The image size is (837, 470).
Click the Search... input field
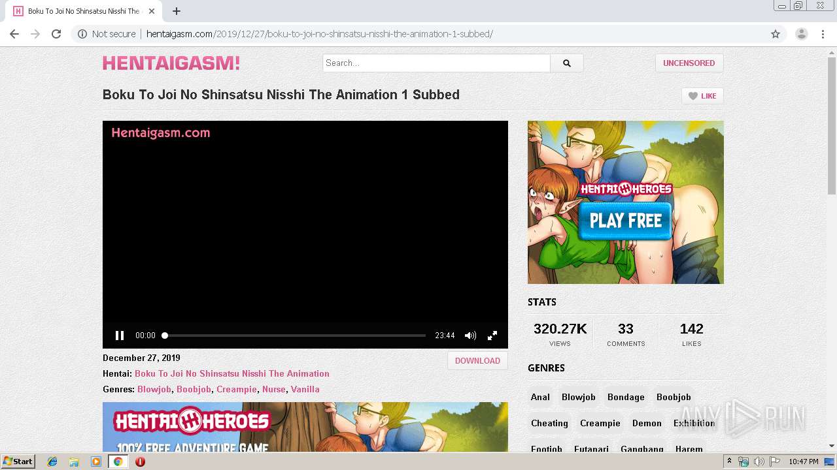(436, 63)
